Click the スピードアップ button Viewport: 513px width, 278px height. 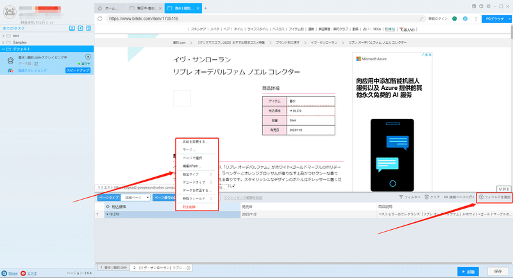78,71
